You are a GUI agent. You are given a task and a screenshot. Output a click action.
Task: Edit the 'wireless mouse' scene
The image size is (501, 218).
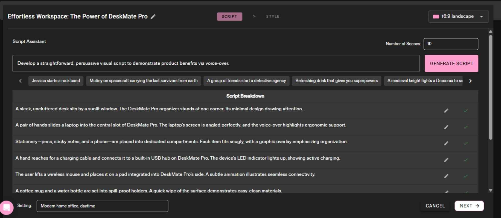point(446,176)
